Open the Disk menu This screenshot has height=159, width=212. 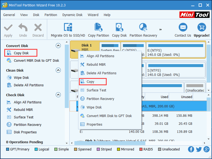click(x=36, y=15)
